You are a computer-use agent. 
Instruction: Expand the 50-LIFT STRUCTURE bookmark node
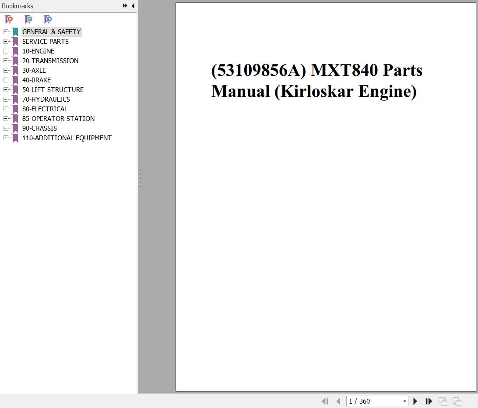(x=6, y=89)
